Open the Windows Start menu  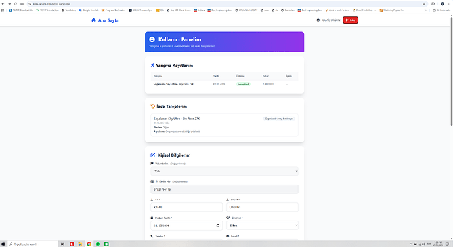(x=3, y=244)
